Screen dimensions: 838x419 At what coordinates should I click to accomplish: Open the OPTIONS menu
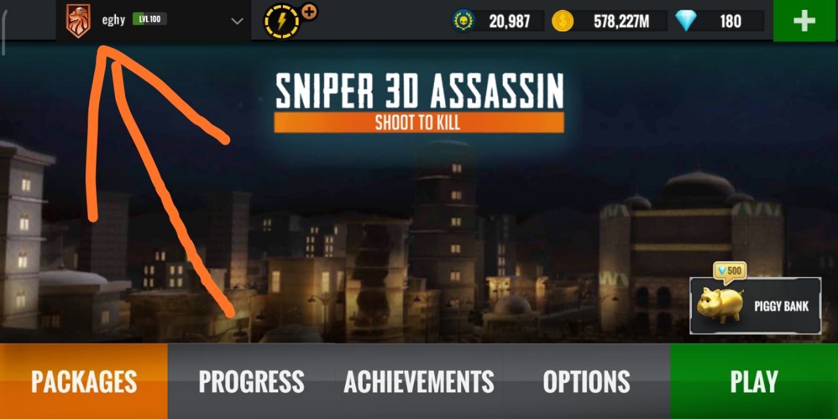587,382
